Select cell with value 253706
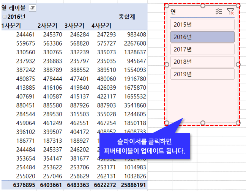Image resolution: width=246 pixels, height=191 pixels. point(80,167)
